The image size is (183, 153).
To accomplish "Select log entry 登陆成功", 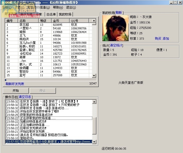I will pos(49,138).
